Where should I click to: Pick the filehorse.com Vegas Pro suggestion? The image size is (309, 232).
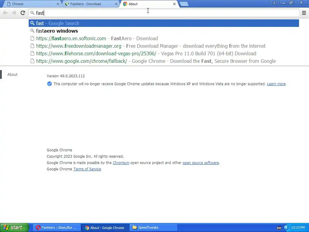tap(164, 53)
